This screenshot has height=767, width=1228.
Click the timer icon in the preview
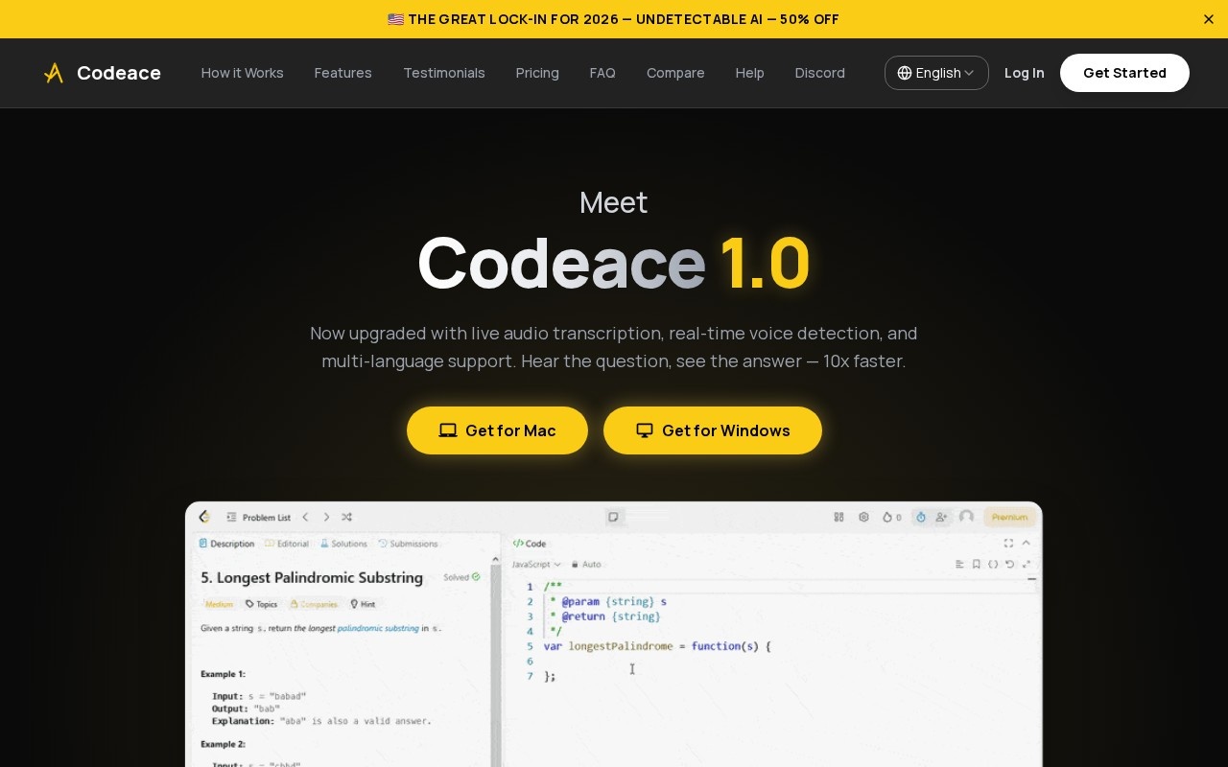[x=921, y=517]
